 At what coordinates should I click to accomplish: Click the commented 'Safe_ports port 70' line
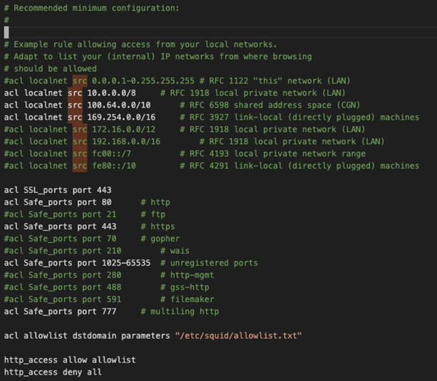tap(60, 239)
